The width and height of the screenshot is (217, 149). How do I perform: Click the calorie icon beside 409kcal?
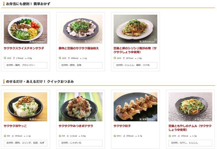(x=69, y=58)
